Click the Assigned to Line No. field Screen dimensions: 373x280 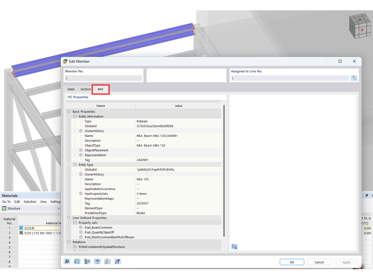(290, 78)
